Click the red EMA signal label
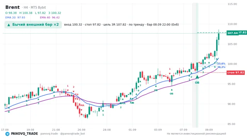This screenshot has width=247, height=138. pos(81,105)
